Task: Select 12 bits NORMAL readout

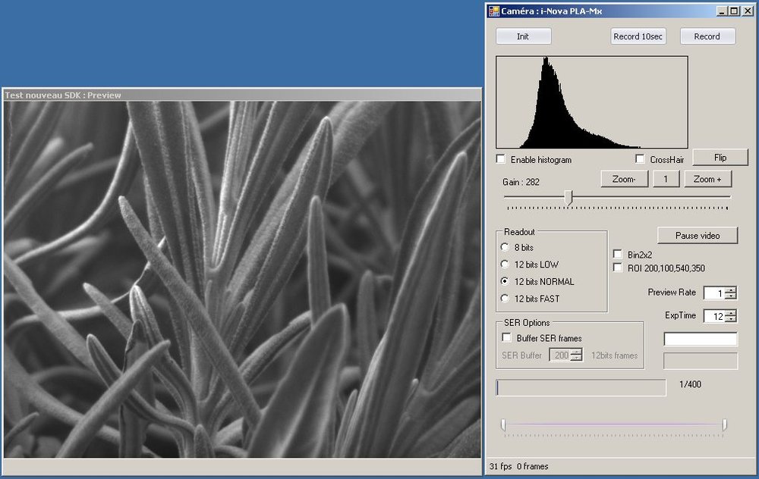Action: 505,281
